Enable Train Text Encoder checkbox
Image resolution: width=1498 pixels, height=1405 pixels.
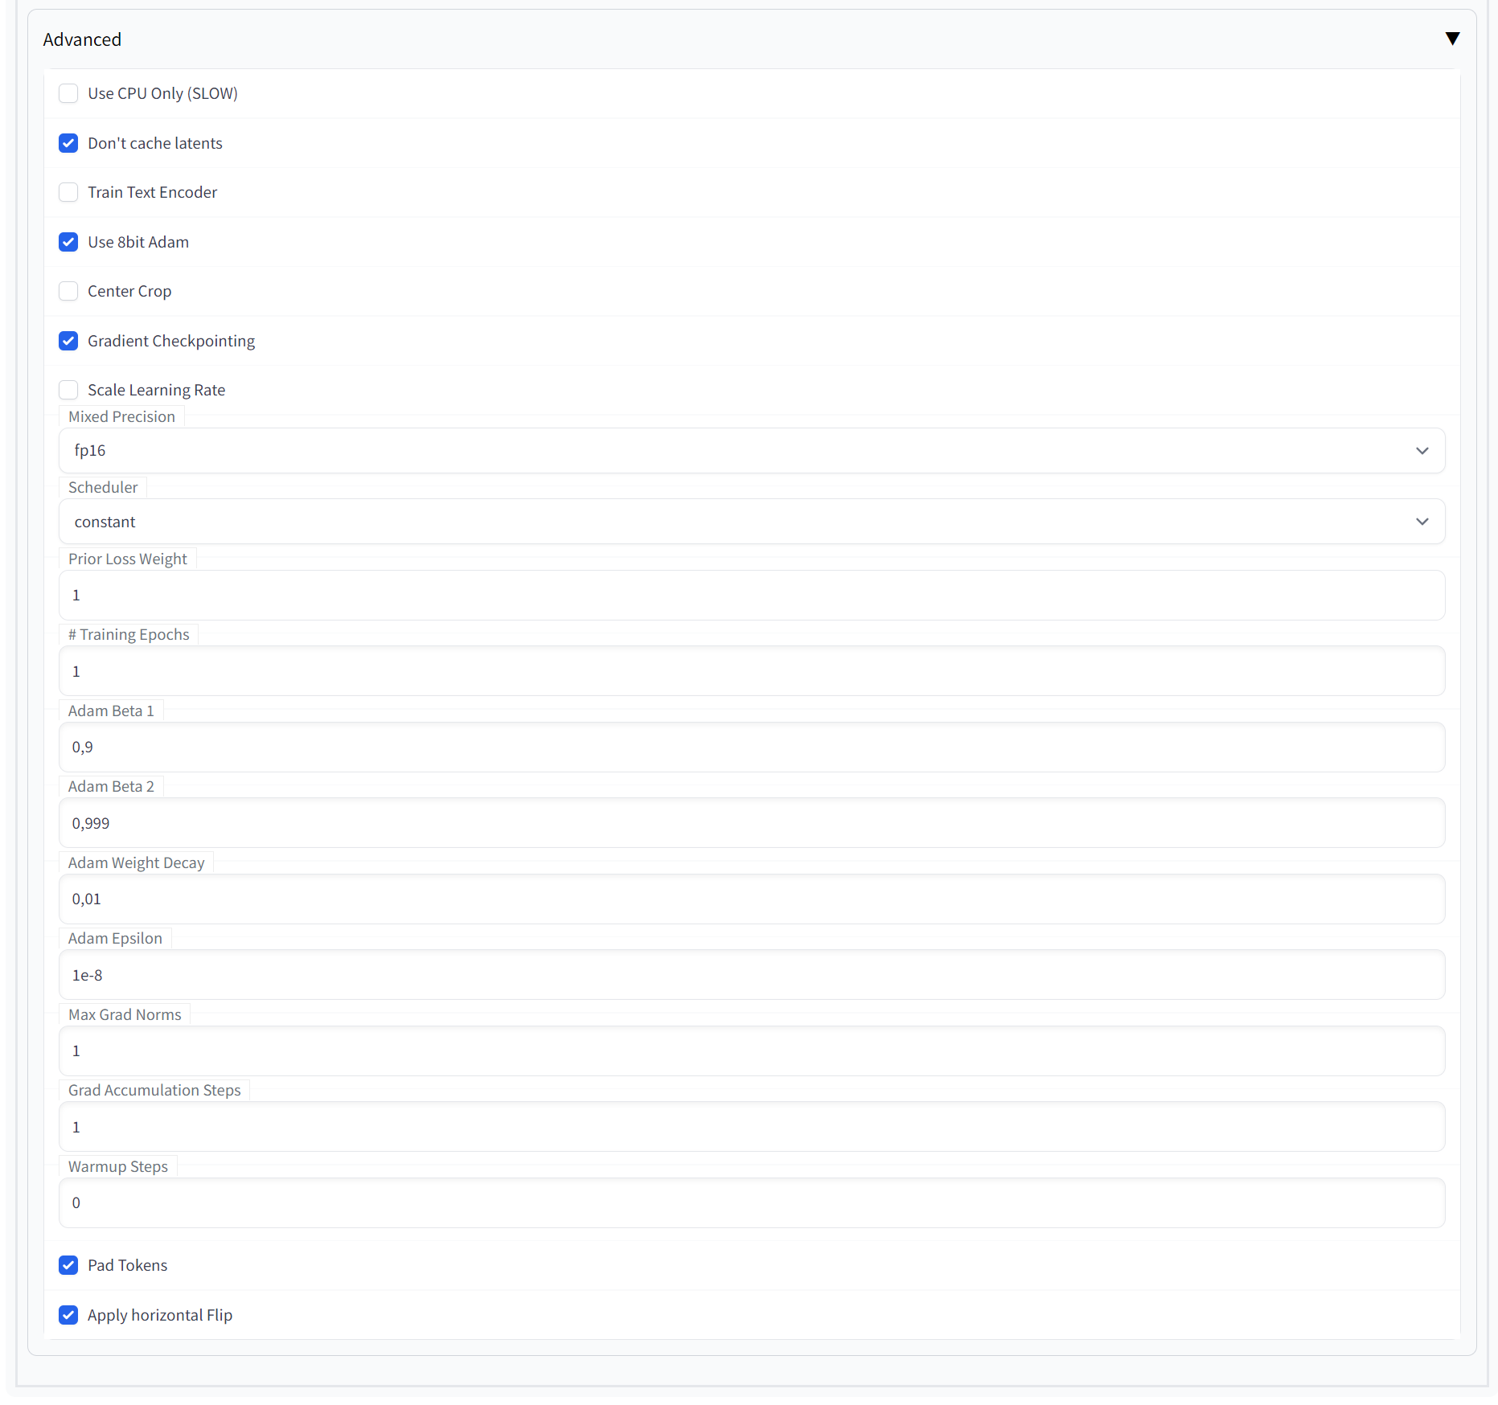coord(68,192)
